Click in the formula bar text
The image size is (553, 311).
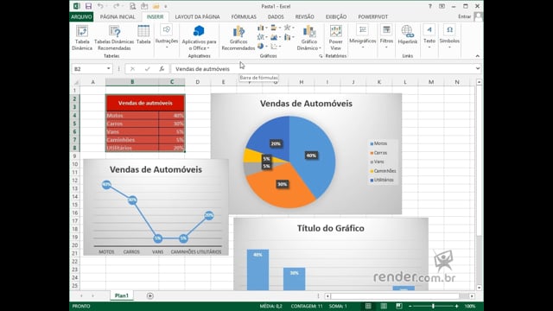tap(202, 69)
